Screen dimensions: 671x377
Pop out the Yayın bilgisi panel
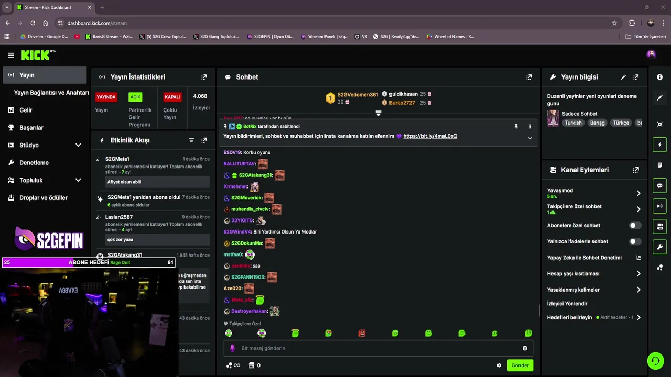636,77
